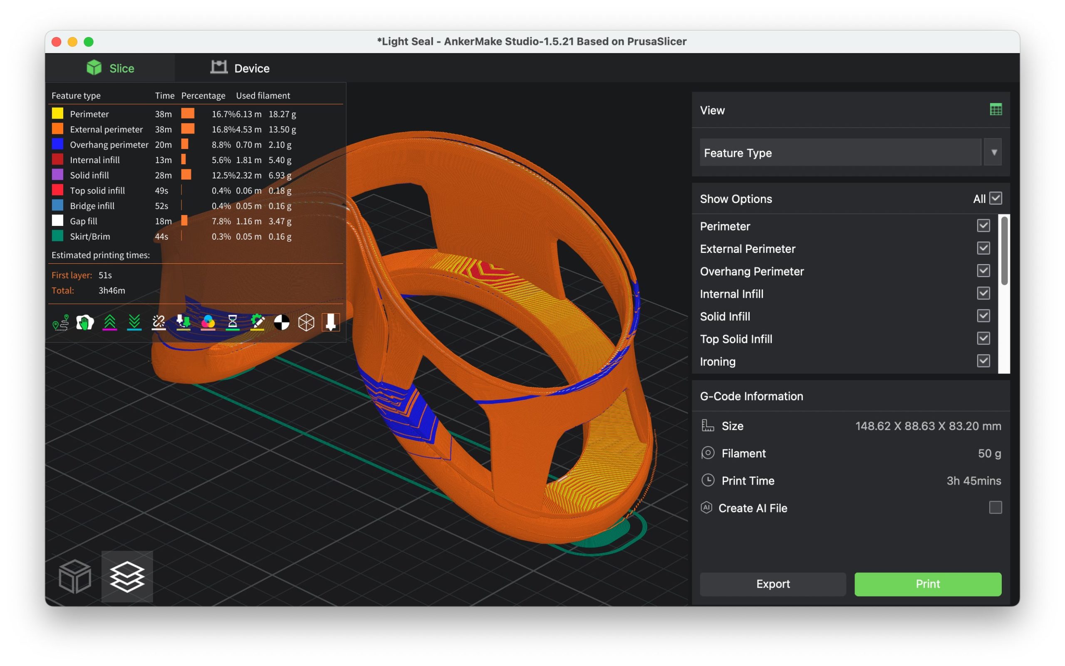Screen dimensions: 1065x666
Task: Toggle color changes icon
Action: 208,322
